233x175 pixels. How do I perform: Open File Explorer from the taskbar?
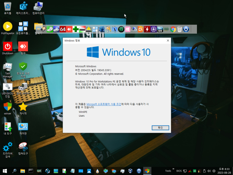coord(23,171)
